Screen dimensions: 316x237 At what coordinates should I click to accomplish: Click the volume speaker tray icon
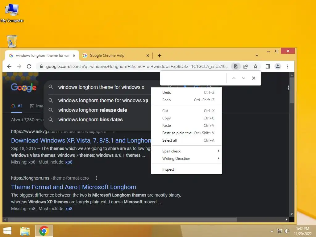coord(287,231)
